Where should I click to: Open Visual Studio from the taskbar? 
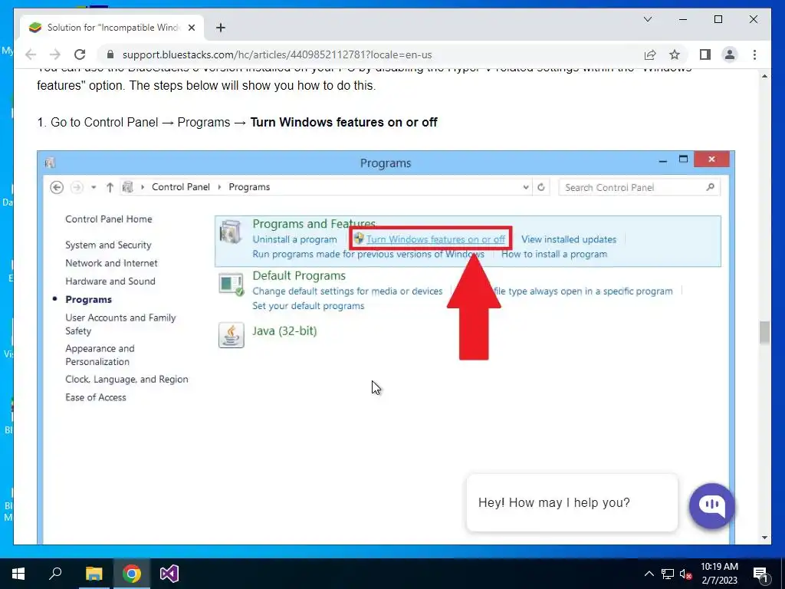pos(169,574)
